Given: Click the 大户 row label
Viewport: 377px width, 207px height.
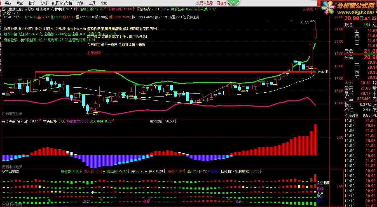Looking at the screenshot, I should tap(320, 193).
